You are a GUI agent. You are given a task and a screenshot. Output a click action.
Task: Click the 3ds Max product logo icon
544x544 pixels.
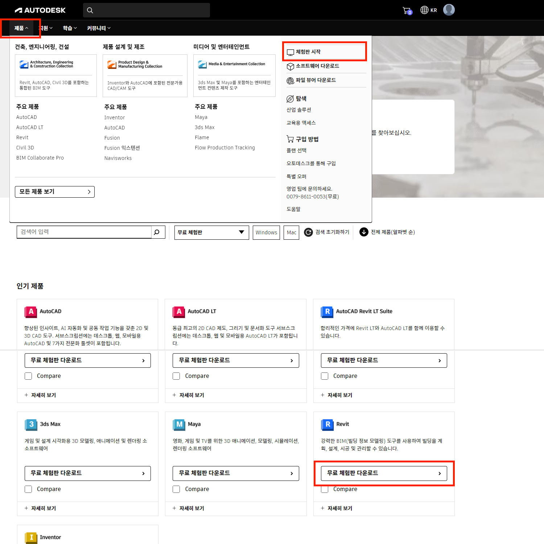(x=31, y=424)
